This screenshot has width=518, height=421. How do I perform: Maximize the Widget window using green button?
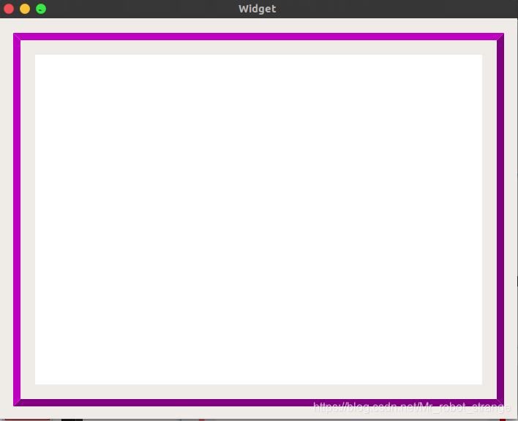pos(41,9)
